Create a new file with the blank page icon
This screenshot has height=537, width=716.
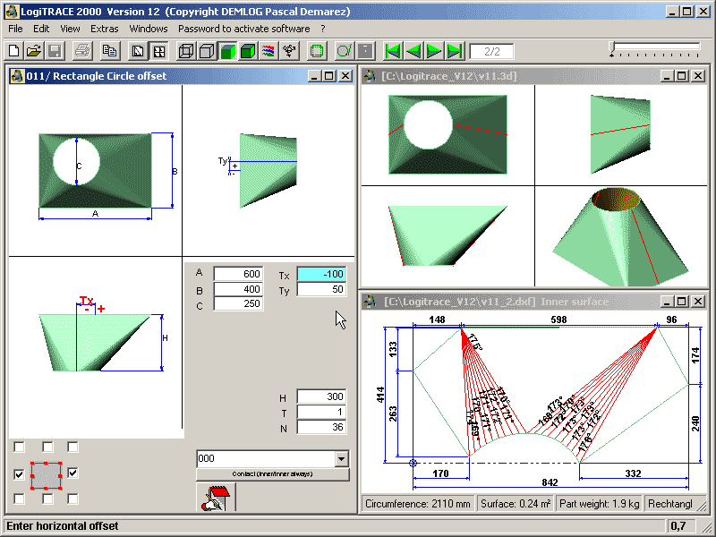tap(13, 51)
